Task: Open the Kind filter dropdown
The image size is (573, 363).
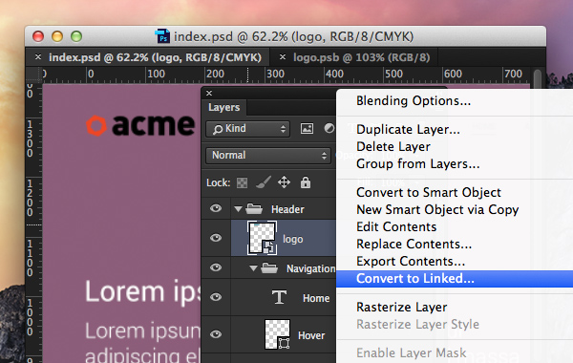Action: (x=247, y=129)
